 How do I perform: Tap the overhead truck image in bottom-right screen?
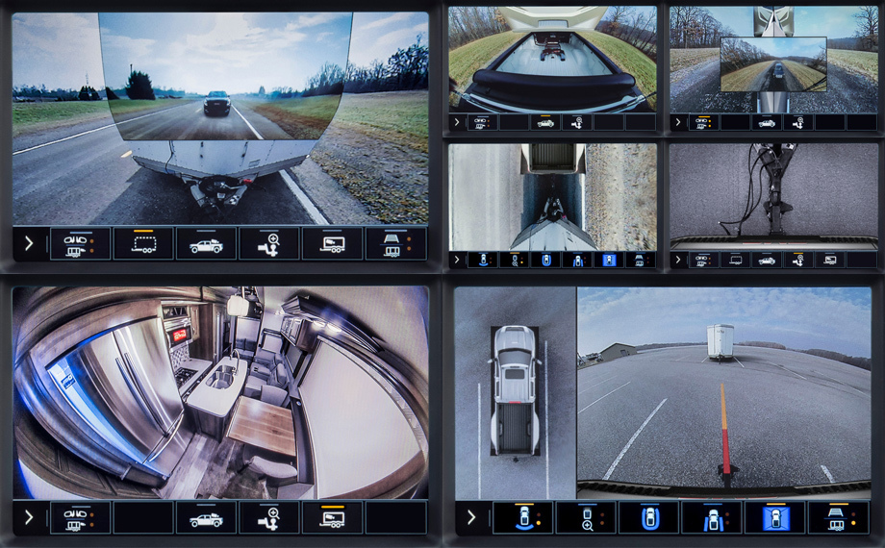tap(515, 389)
